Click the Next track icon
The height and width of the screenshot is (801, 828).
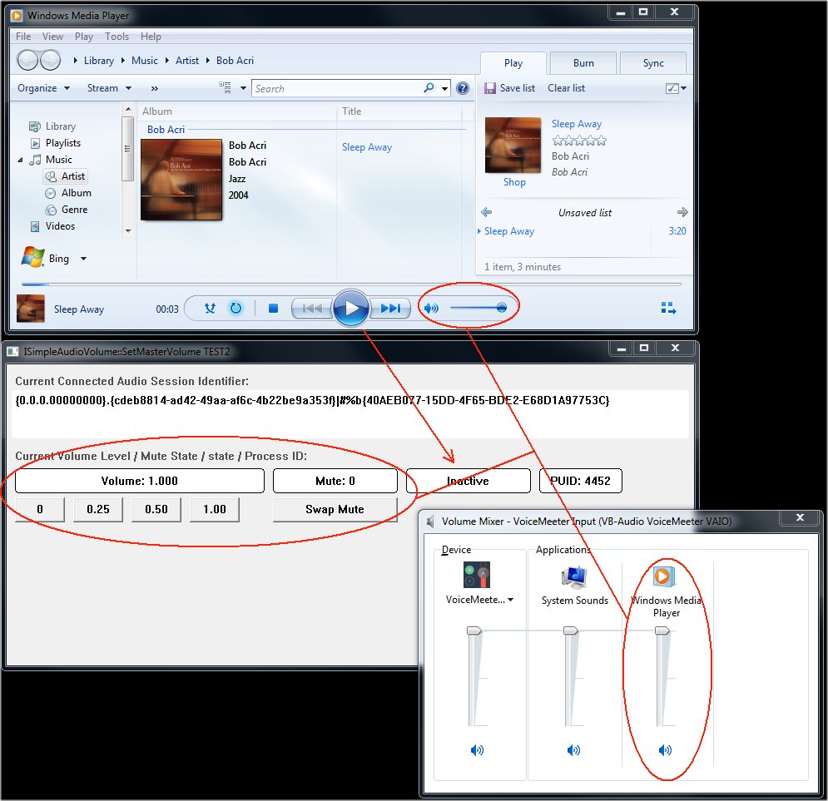[390, 307]
